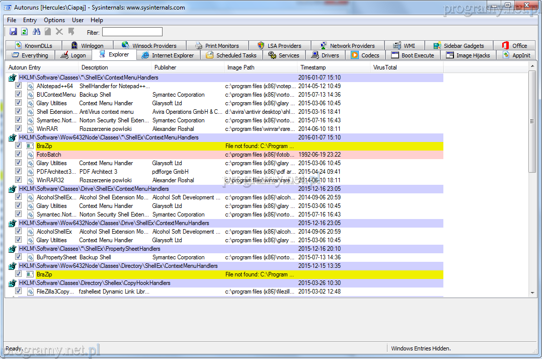Click the Delete X toolbar icon
This screenshot has height=359, width=542.
[x=59, y=32]
